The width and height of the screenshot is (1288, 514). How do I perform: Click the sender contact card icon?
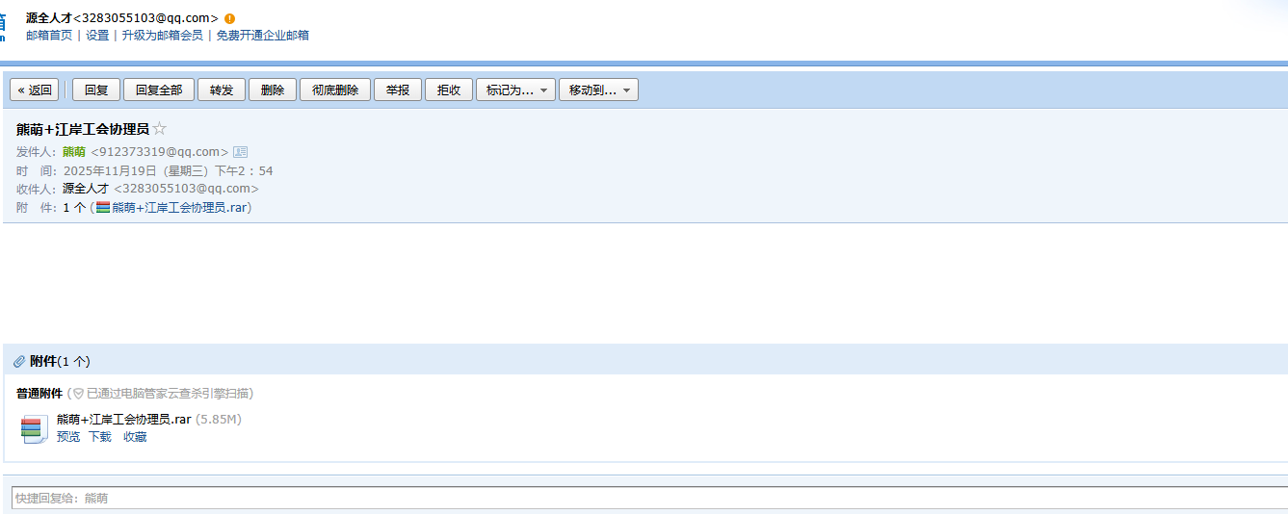point(241,152)
